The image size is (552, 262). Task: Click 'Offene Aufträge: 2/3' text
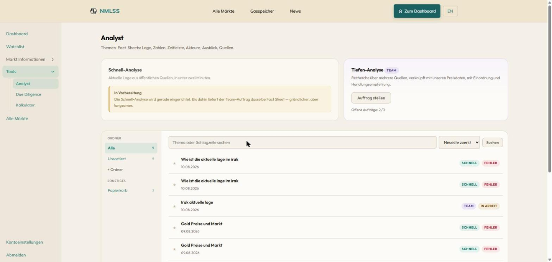pyautogui.click(x=368, y=110)
